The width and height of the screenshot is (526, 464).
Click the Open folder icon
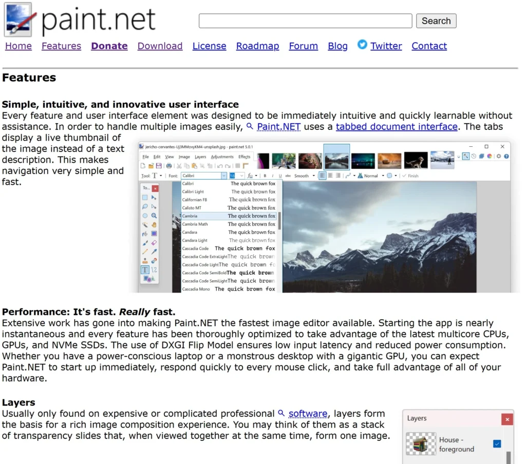[x=151, y=166]
